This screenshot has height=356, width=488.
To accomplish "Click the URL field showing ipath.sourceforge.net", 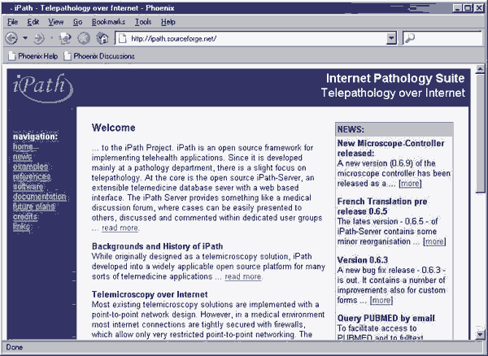I will 257,38.
